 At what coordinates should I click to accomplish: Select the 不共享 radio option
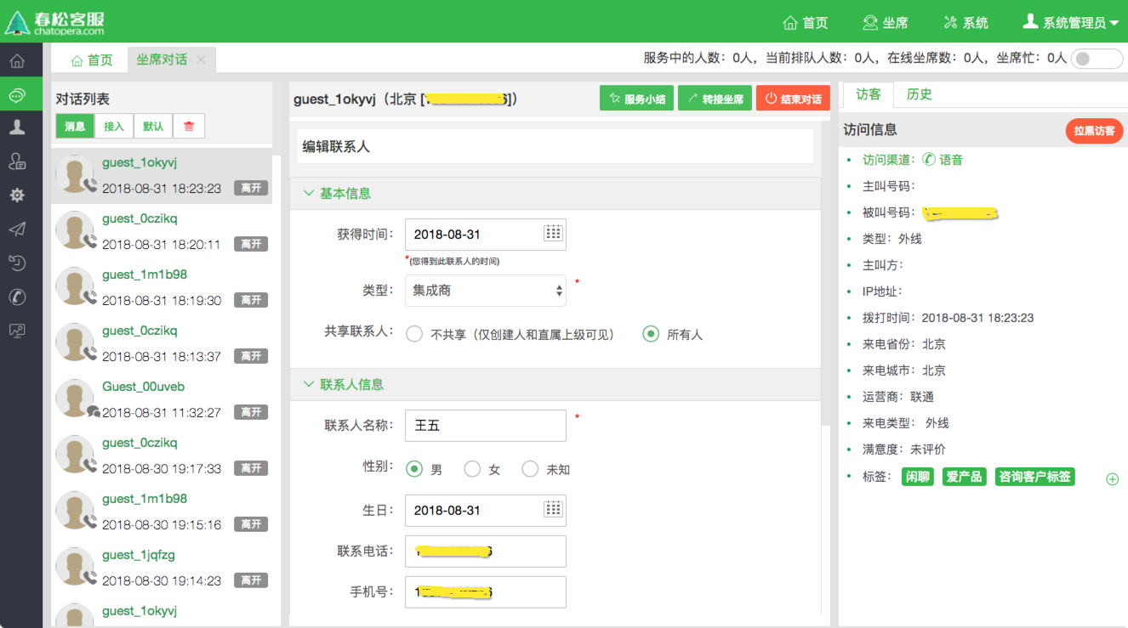tap(414, 334)
